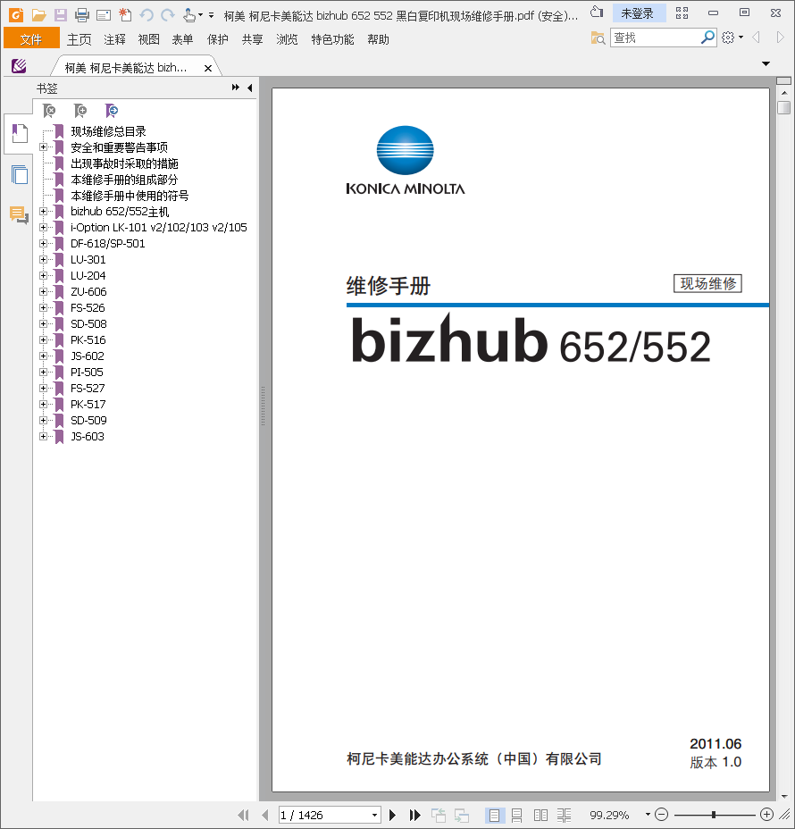Click the delete bookmark icon
Viewport: 795px width, 829px height.
[x=49, y=111]
